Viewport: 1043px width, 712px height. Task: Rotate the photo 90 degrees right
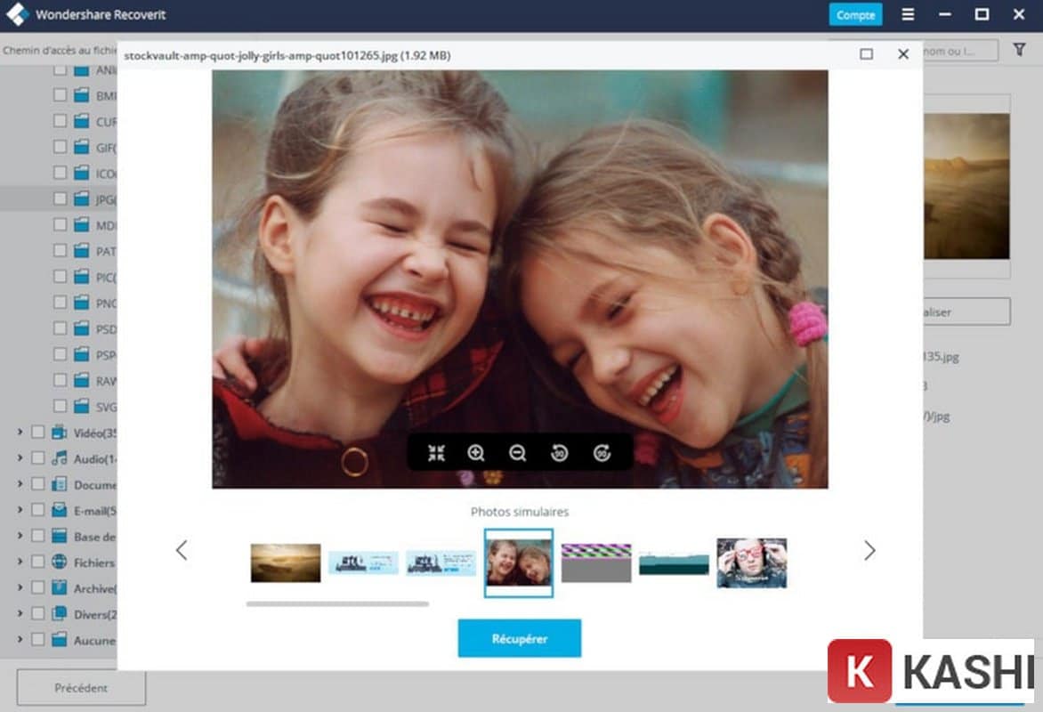[x=600, y=453]
